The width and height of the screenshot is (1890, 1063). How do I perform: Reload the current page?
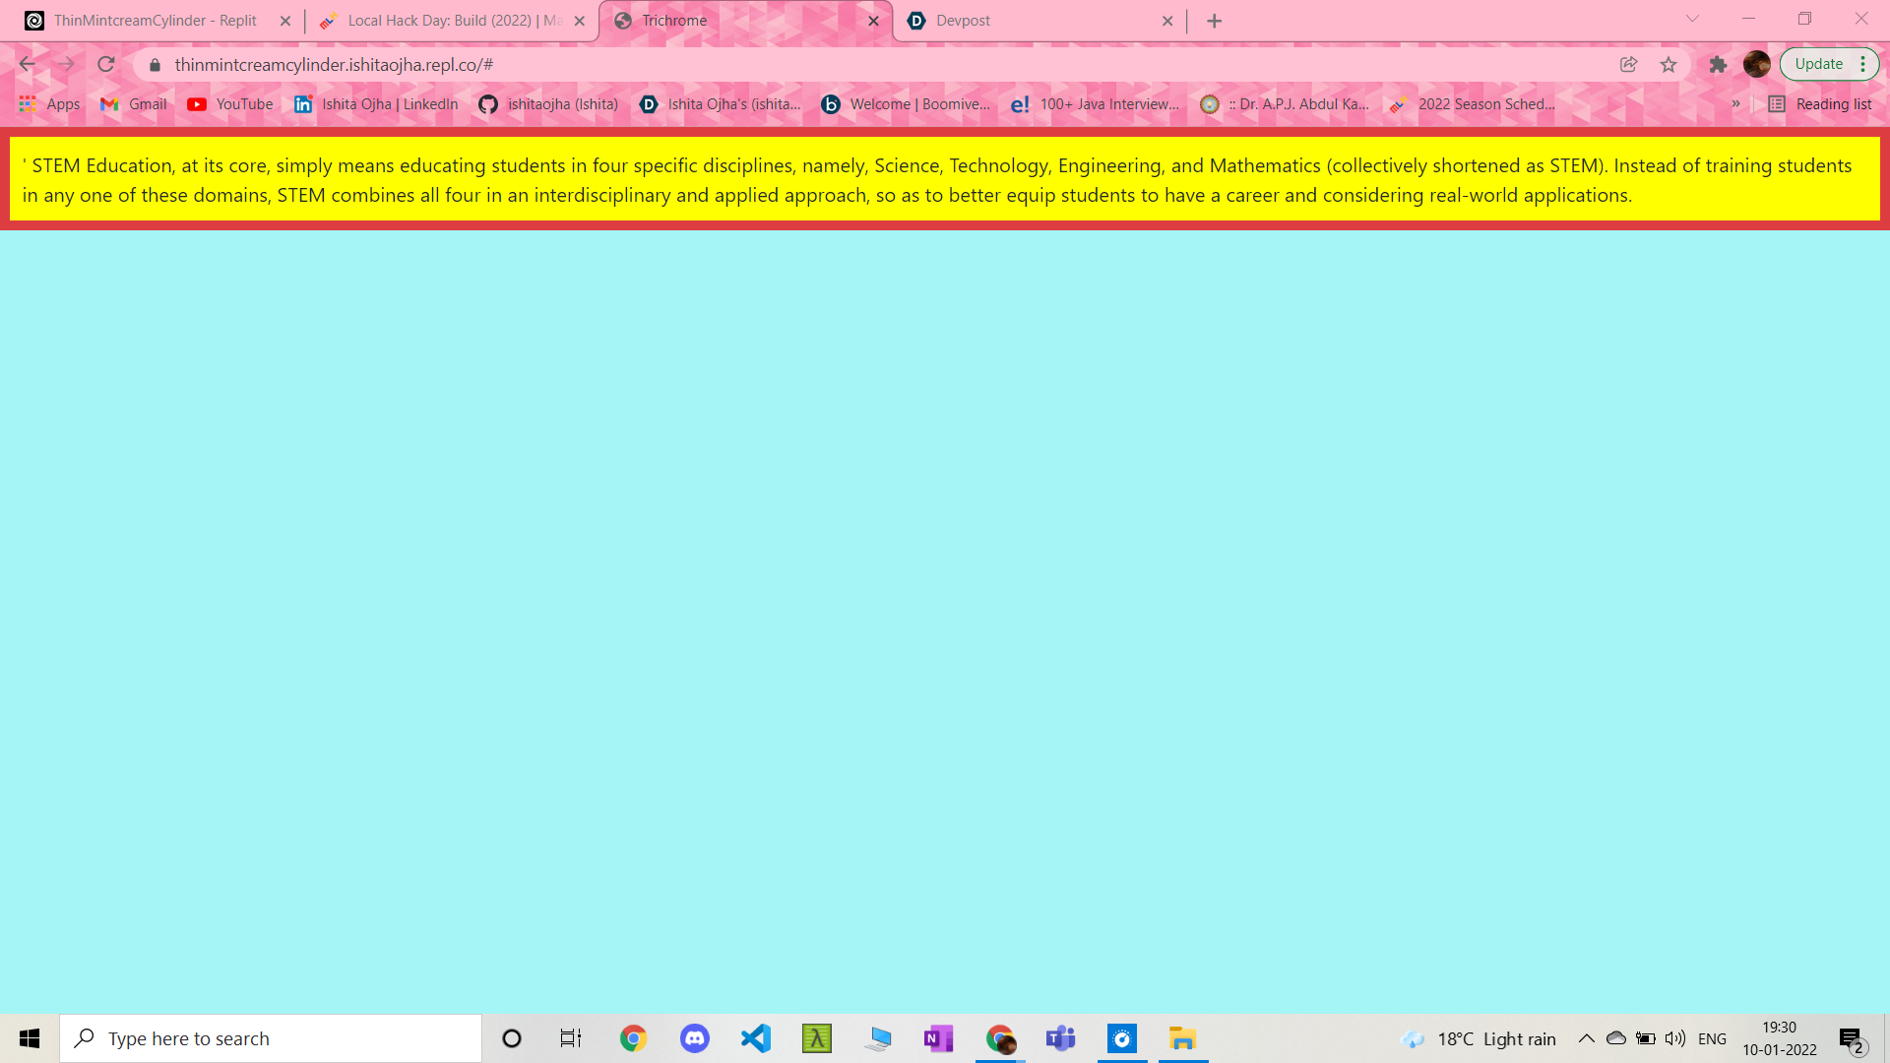(x=106, y=65)
